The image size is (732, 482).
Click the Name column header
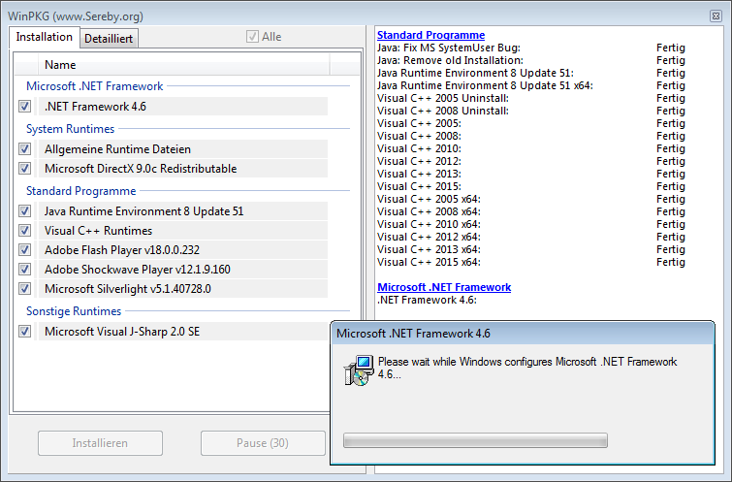click(60, 65)
